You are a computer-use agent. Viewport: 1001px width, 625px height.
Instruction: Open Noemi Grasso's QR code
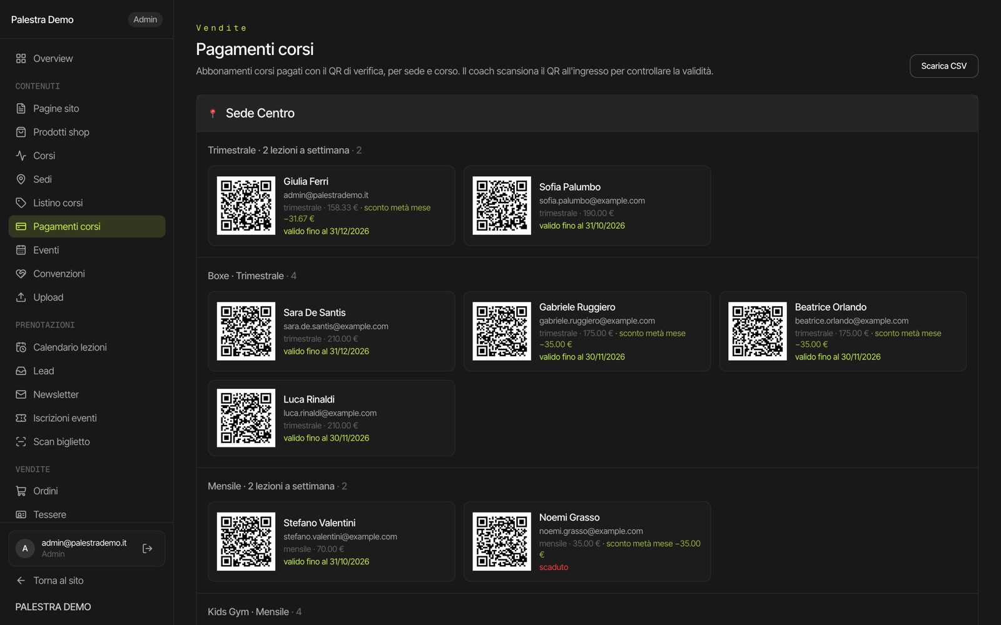502,541
